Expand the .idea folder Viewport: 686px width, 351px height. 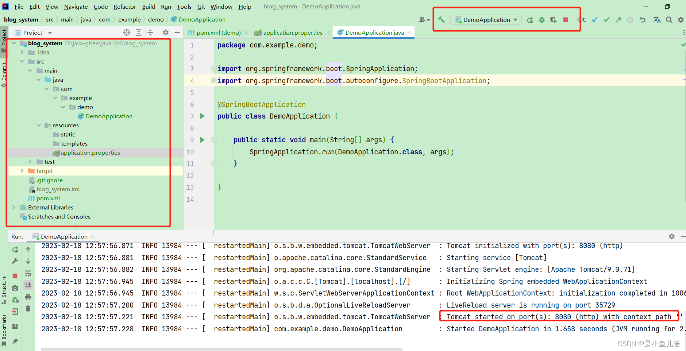coord(22,52)
